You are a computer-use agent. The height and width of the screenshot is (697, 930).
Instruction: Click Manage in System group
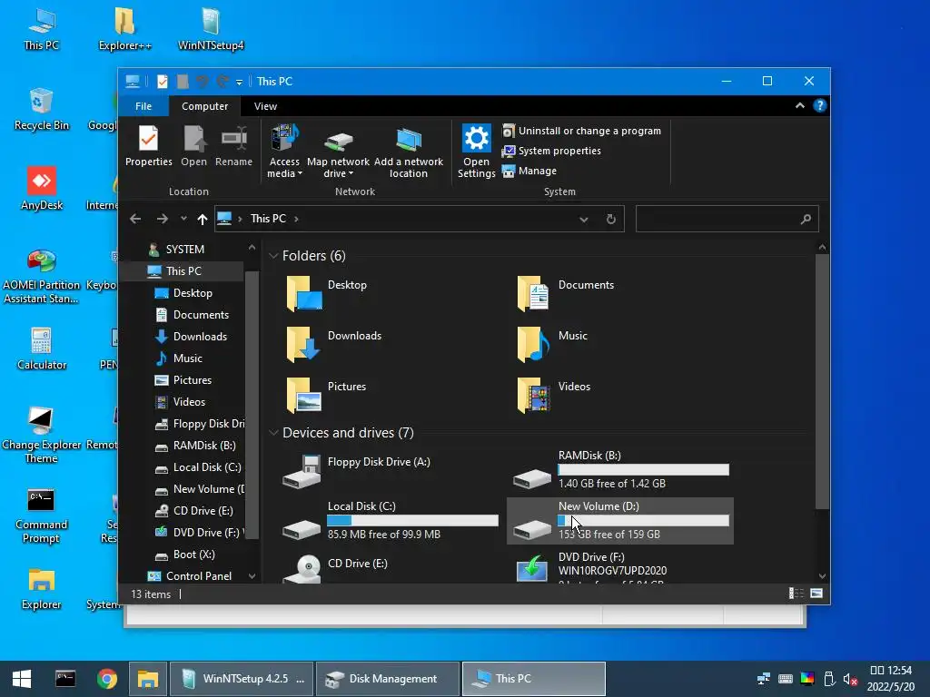click(529, 171)
